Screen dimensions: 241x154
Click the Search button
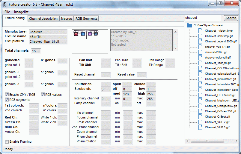(231, 18)
